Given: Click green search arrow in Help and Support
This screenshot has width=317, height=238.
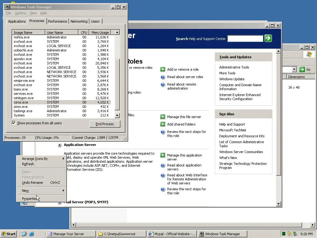Looking at the screenshot, I should pos(268,38).
